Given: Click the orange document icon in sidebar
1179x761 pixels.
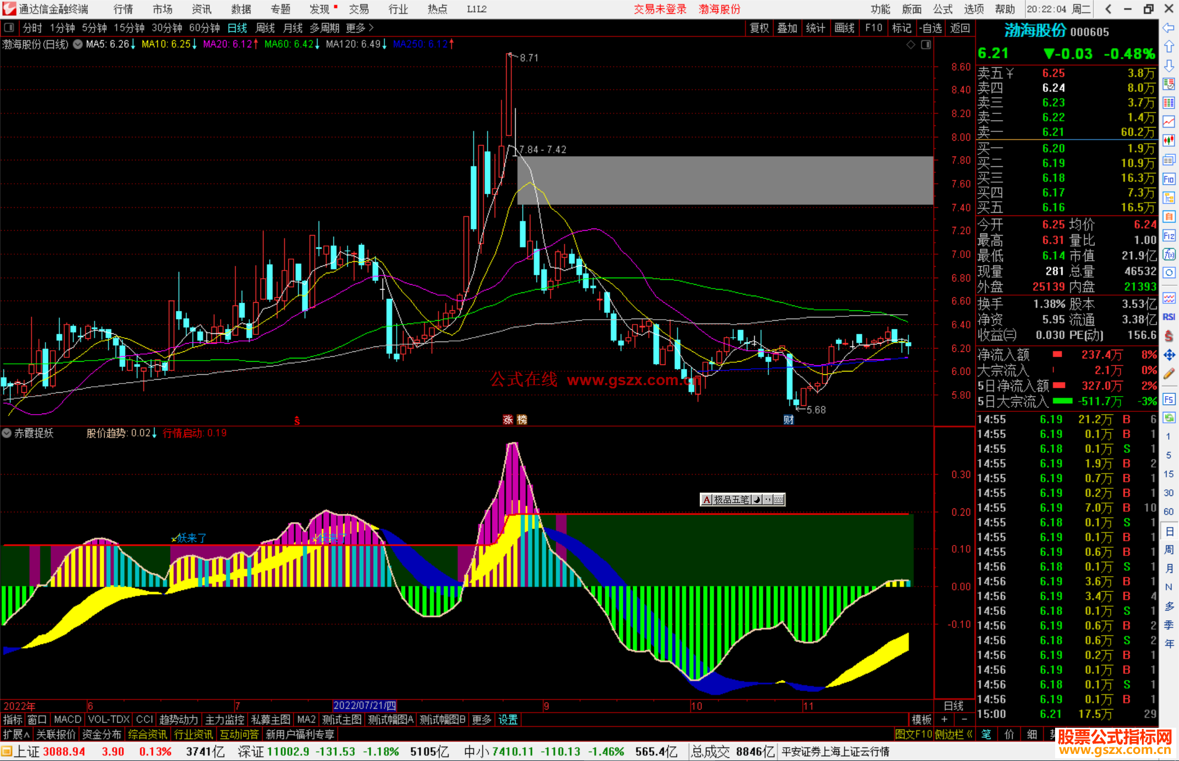Looking at the screenshot, I should [1169, 217].
